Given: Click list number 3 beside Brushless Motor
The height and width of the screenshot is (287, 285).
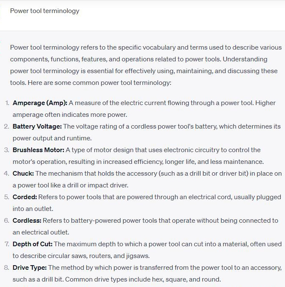Looking at the screenshot, I should coord(7,150).
